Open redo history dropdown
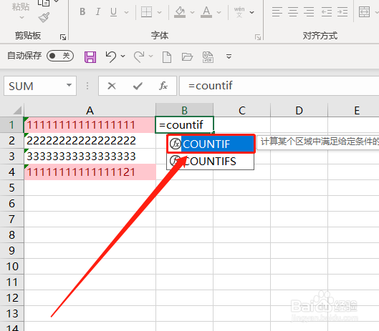The height and width of the screenshot is (331, 379). [x=151, y=56]
